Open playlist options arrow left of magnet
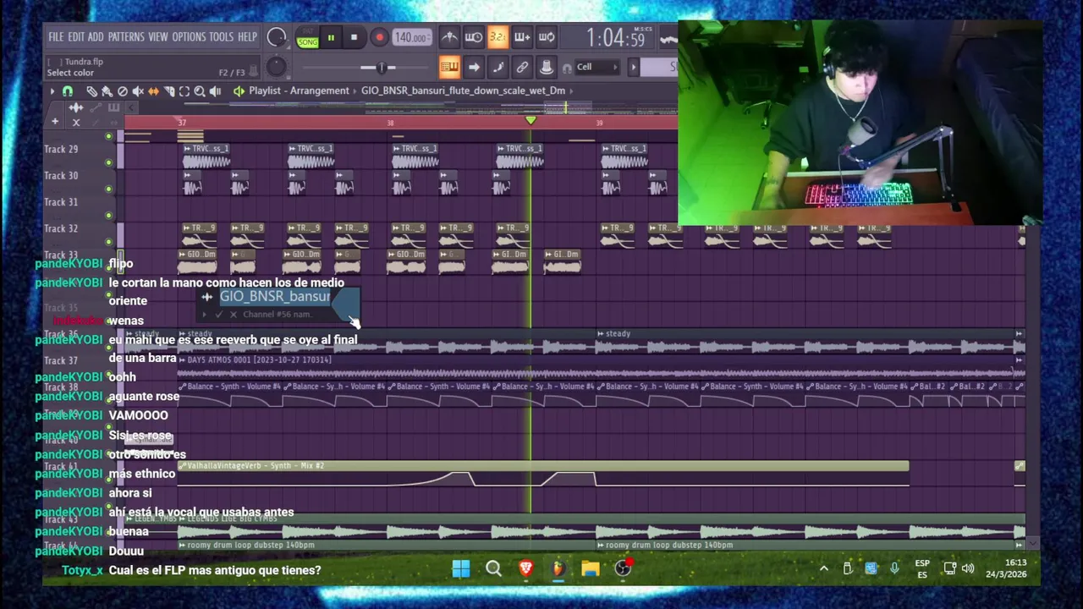 (52, 91)
